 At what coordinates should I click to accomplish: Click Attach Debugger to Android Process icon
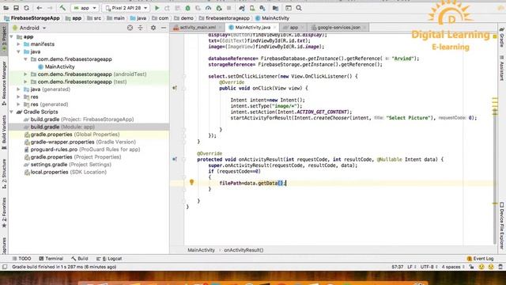(x=219, y=8)
